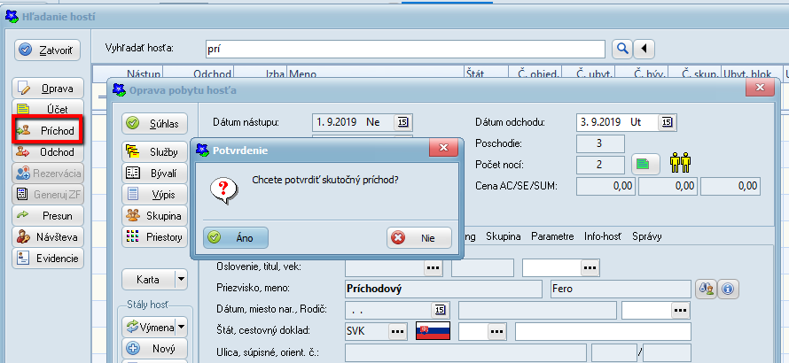Click the magnifier search icon
Viewport: 789px width, 363px height.
(x=622, y=48)
